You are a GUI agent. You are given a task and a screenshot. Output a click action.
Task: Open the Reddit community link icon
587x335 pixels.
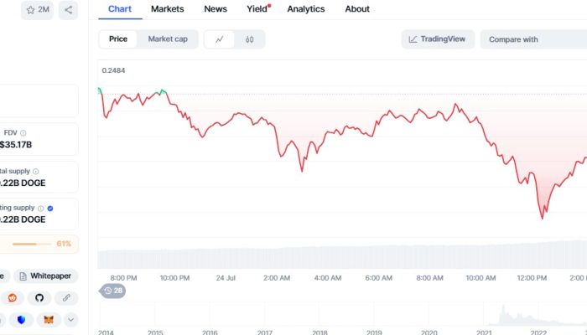click(x=13, y=297)
